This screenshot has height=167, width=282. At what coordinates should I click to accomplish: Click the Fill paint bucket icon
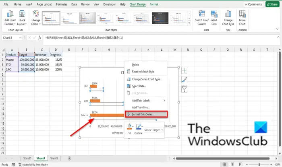pyautogui.click(x=129, y=126)
